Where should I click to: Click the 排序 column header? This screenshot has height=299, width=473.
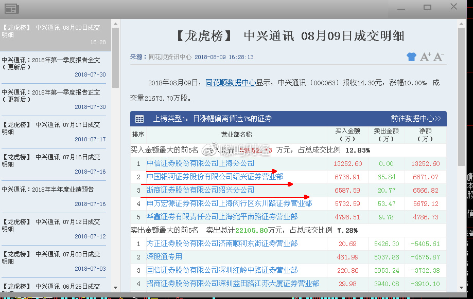pos(138,135)
